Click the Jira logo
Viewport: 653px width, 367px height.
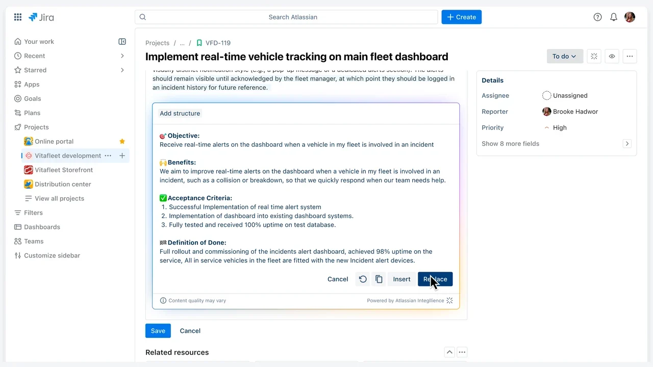click(x=41, y=17)
